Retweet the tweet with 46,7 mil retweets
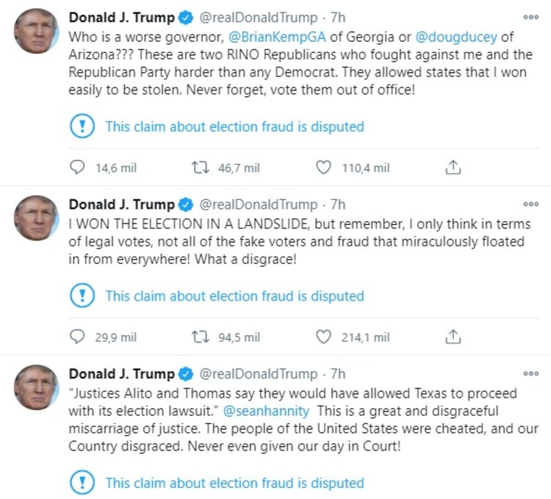Viewport: 551px width, 499px height. click(199, 168)
